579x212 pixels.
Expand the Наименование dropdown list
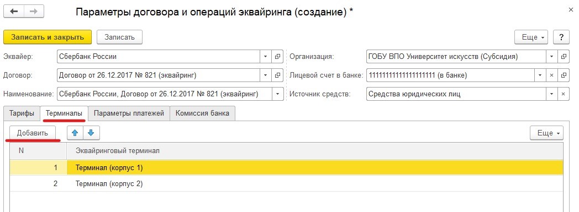(277, 94)
